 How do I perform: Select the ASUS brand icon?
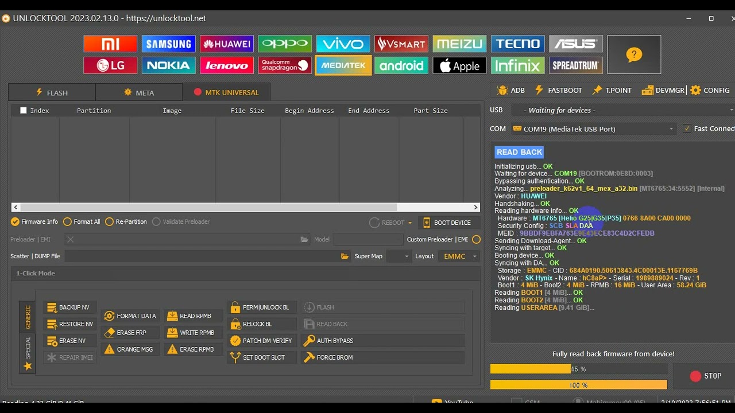click(576, 44)
